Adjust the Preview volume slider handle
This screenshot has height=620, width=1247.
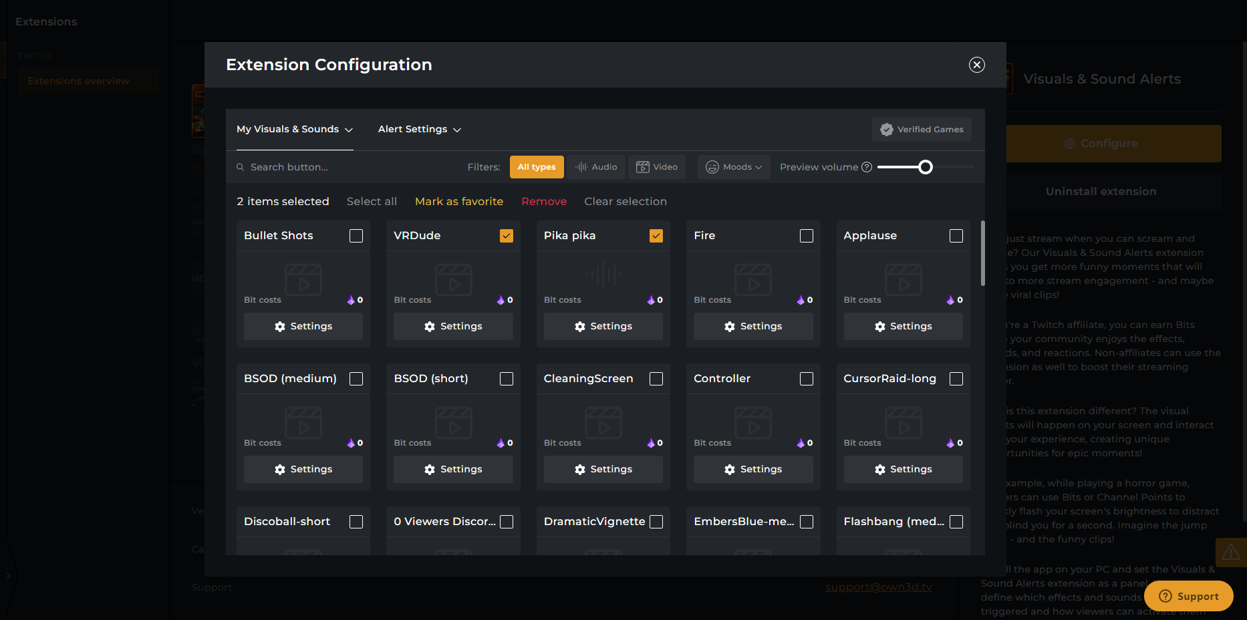(926, 167)
